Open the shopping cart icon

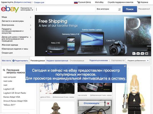point(138,2)
